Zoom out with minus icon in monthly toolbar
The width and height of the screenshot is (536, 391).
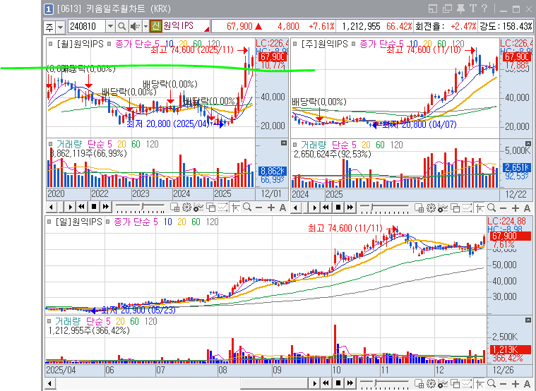258,207
